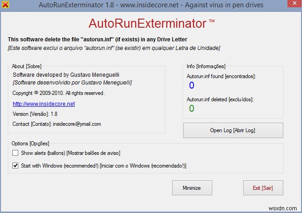Viewport: 302px width, 213px height.
Task: Click the Copyright 2009-2010 line
Action: click(58, 93)
